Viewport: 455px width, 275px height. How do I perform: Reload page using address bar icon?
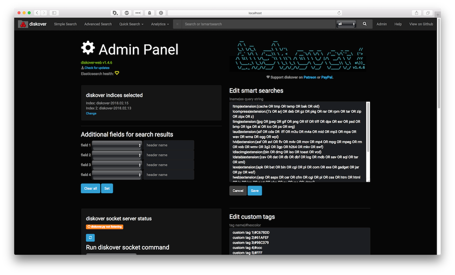coord(339,13)
